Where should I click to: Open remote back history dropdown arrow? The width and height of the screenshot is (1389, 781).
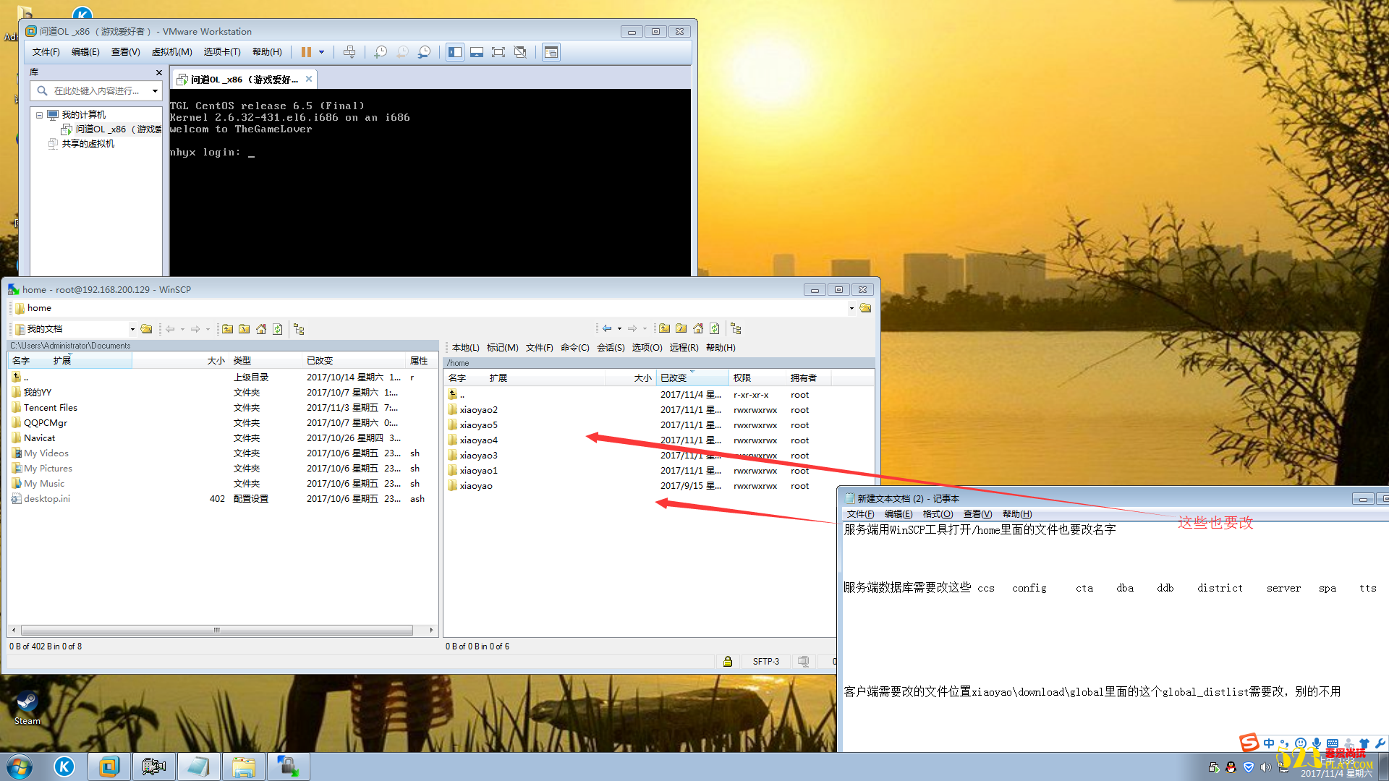pyautogui.click(x=620, y=328)
